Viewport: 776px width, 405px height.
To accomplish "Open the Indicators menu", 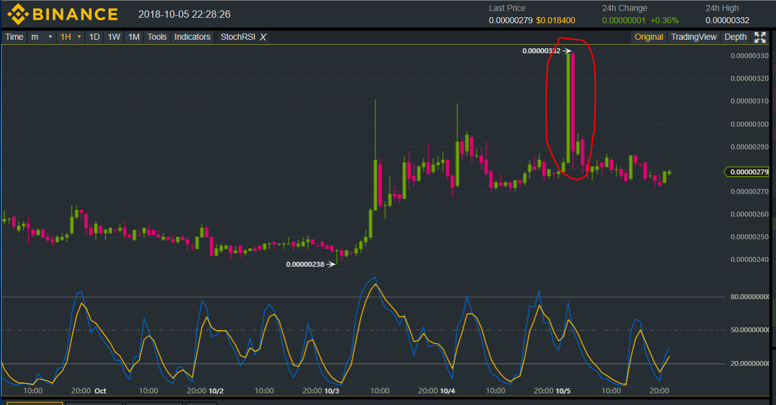I will [x=192, y=37].
